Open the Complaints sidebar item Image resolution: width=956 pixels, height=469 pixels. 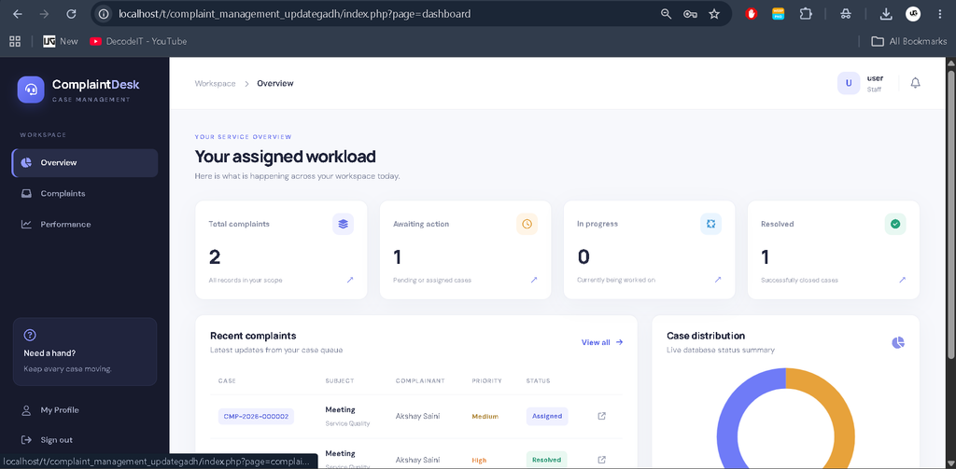tap(85, 194)
